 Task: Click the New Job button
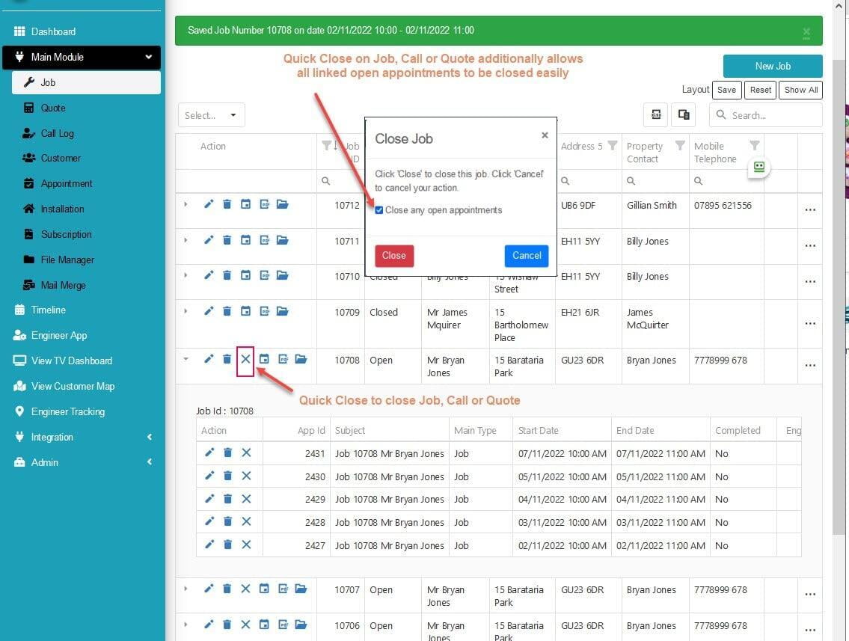point(772,66)
